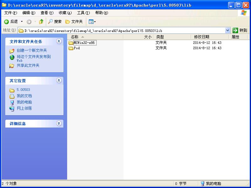The width and height of the screenshot is (251, 188).
Task: Expand the 详细信息 panel
Action: pyautogui.click(x=59, y=123)
